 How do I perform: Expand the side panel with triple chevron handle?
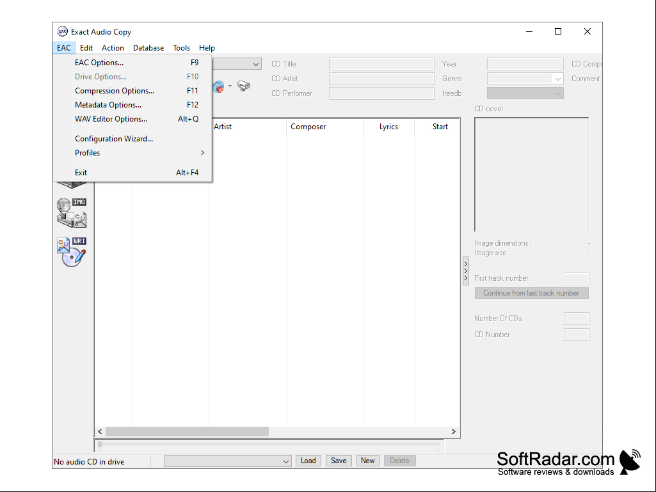tap(466, 271)
